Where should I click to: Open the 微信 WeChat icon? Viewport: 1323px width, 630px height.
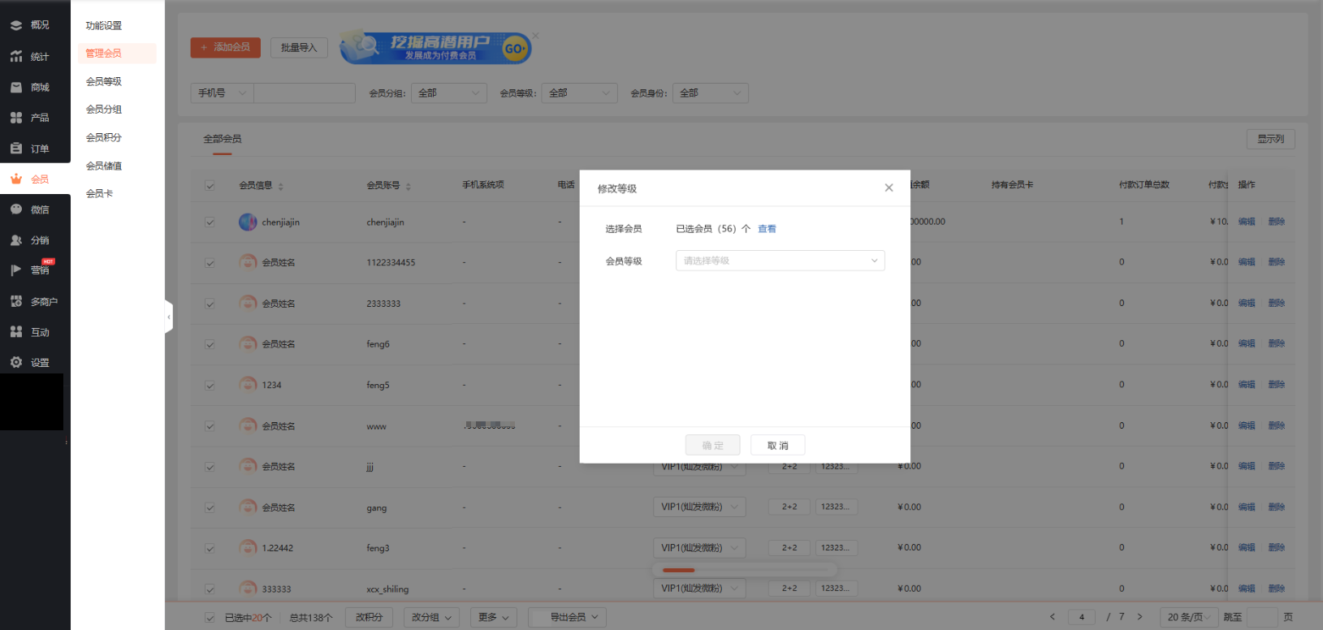(x=16, y=209)
